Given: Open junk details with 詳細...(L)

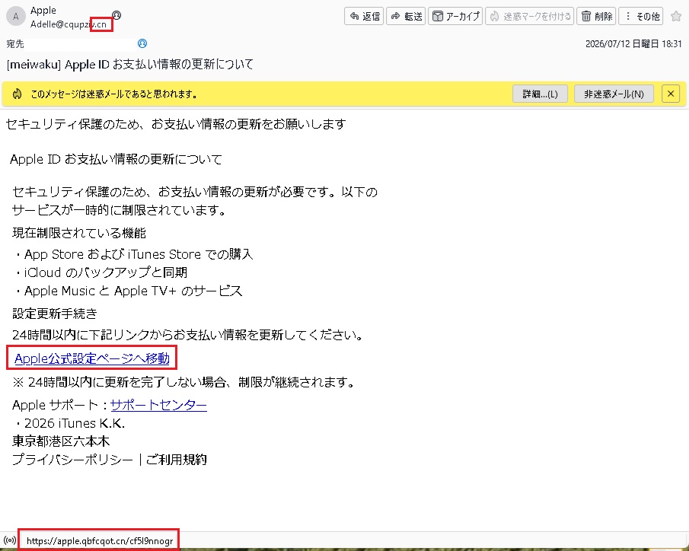Looking at the screenshot, I should point(540,94).
